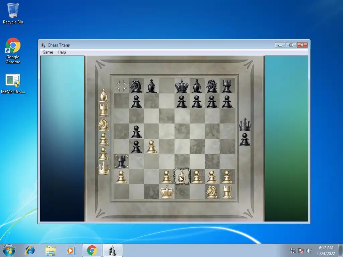Image resolution: width=343 pixels, height=257 pixels.
Task: Open the Game menu
Action: coord(48,52)
